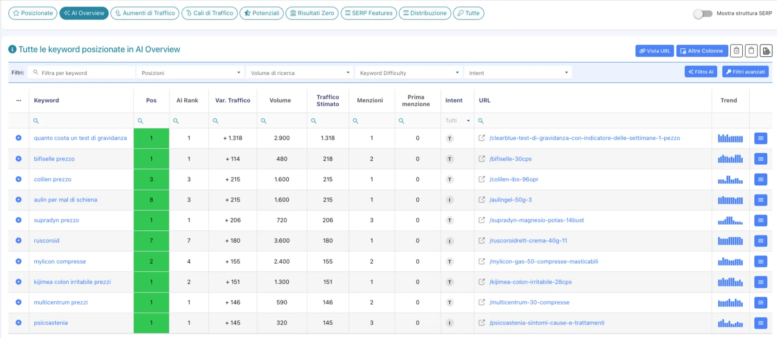Click the trend chart for supradyn prezzo
Viewport: 777px width, 338px height.
[730, 220]
